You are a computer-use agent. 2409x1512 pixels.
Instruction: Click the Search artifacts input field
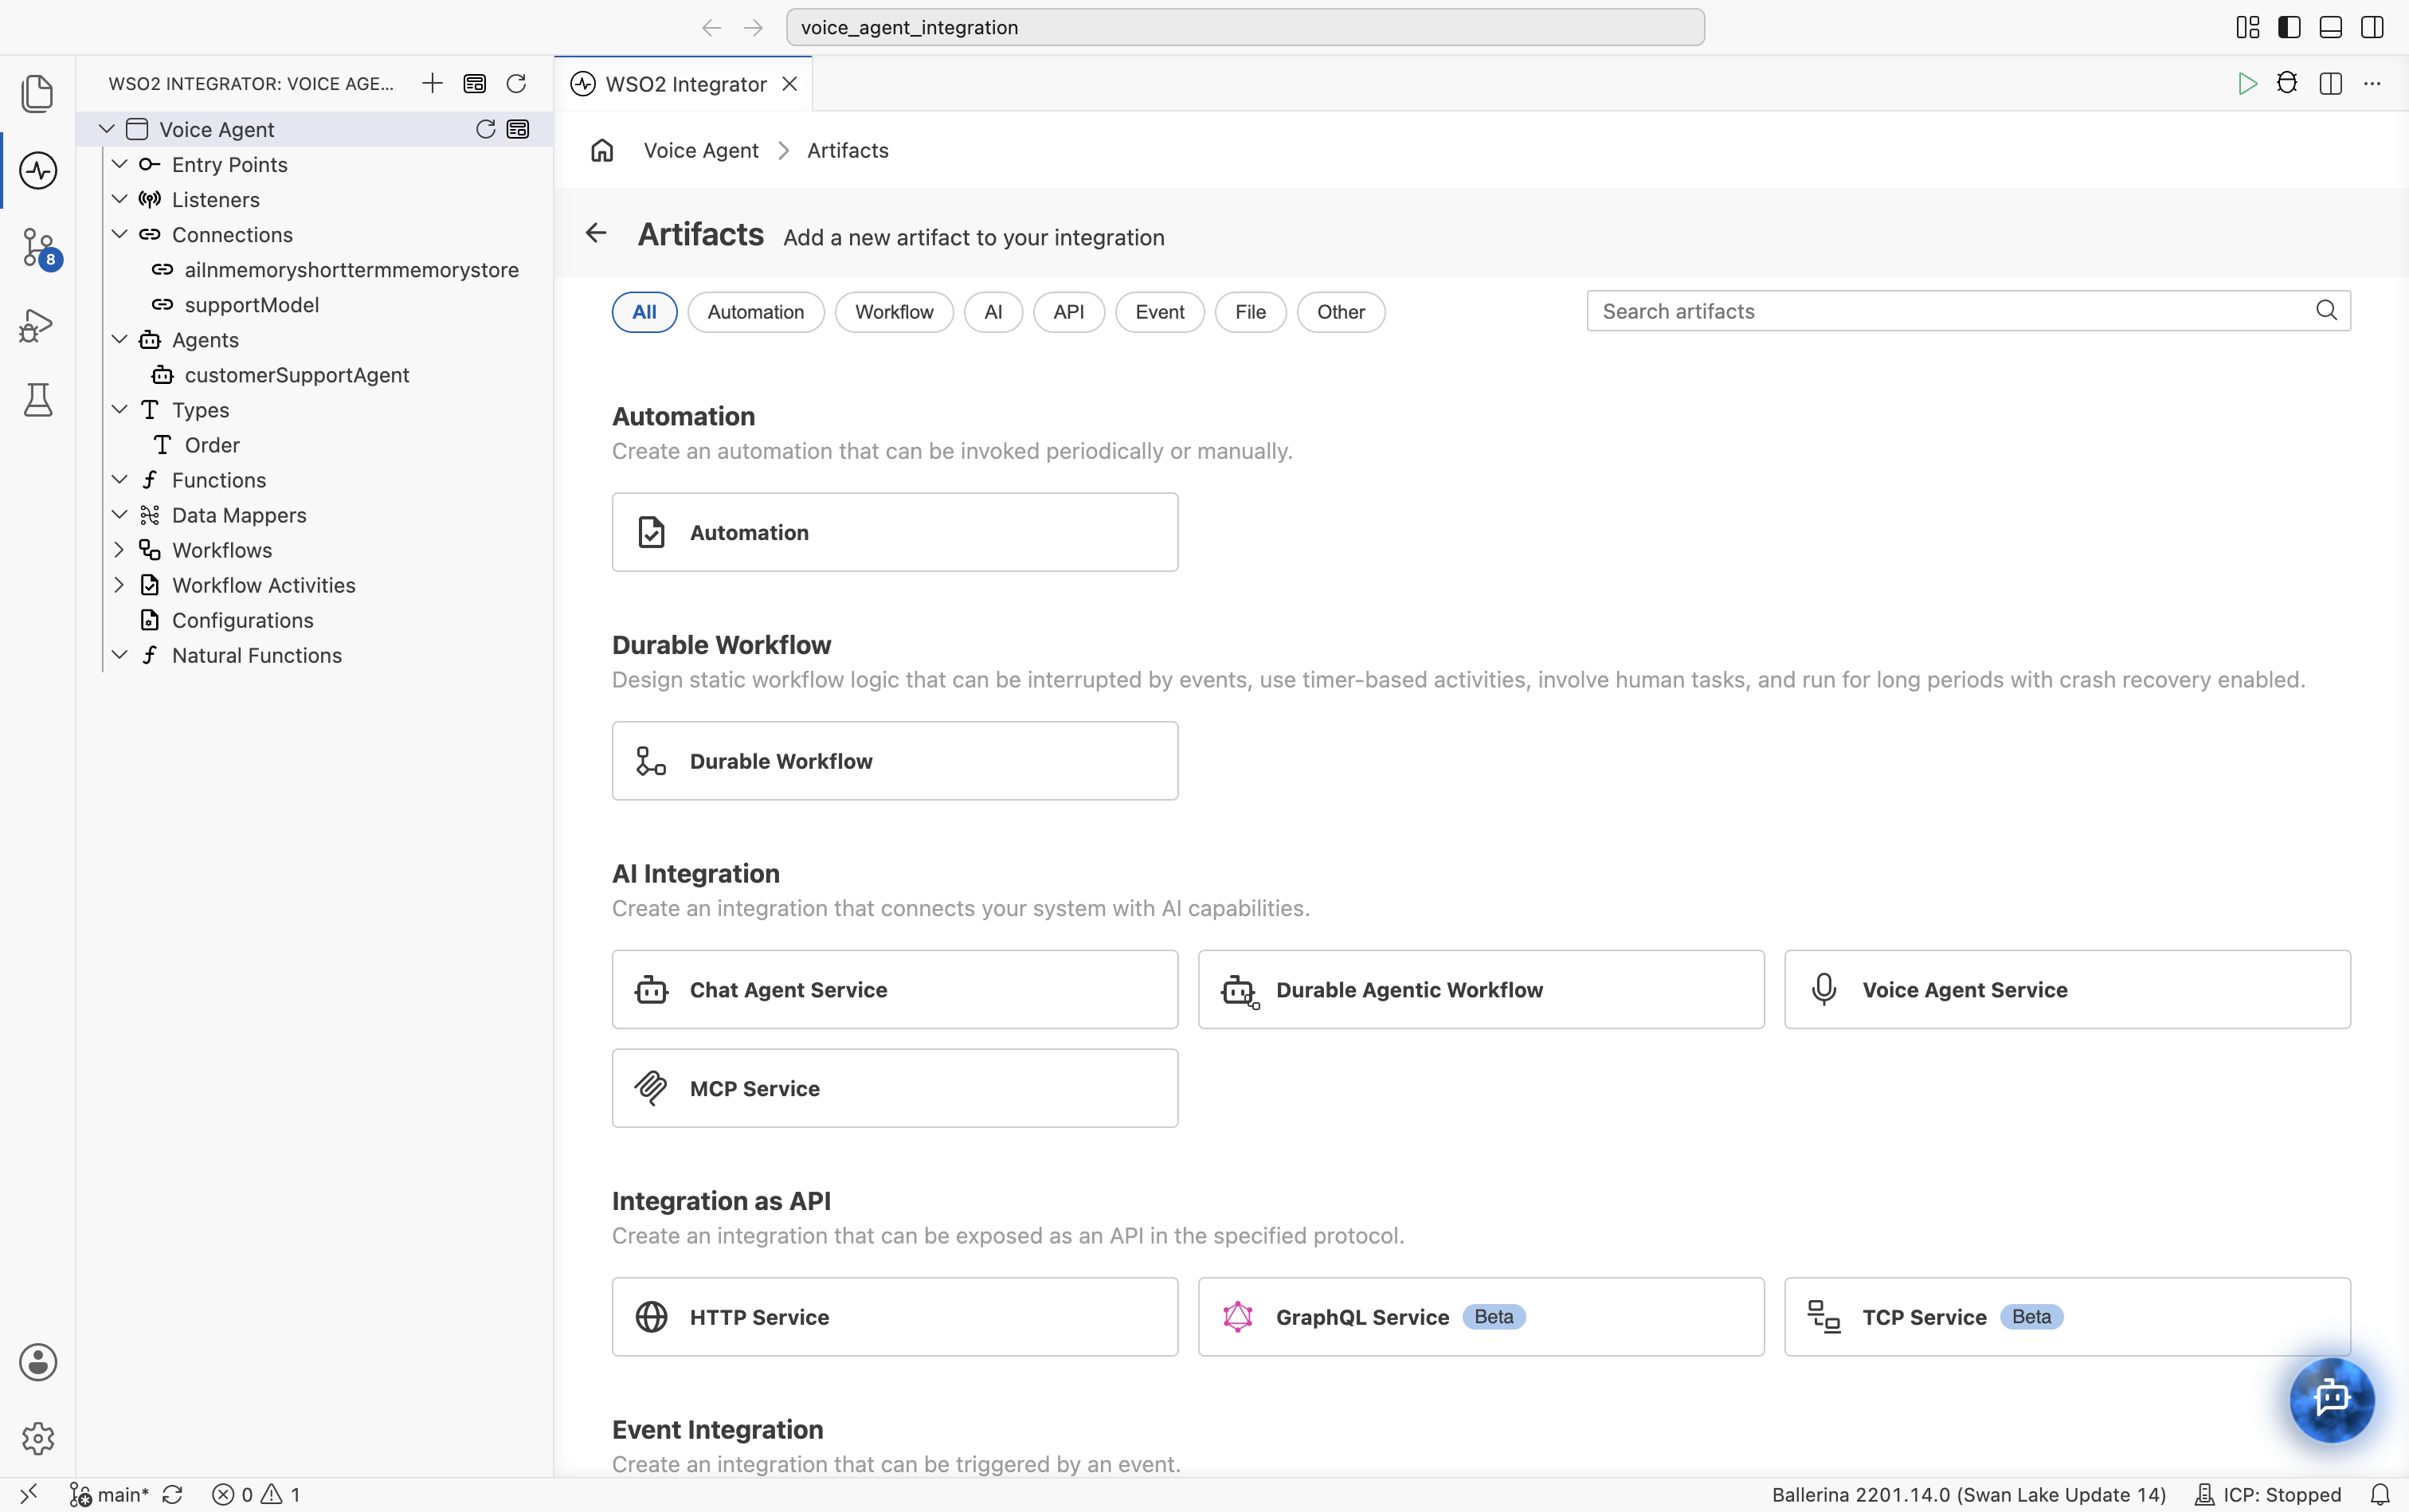point(1968,311)
